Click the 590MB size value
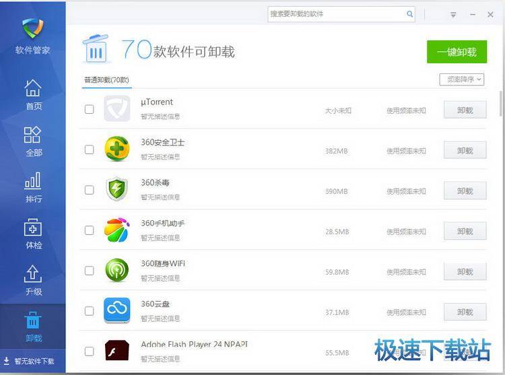This screenshot has width=505, height=375. 336,191
